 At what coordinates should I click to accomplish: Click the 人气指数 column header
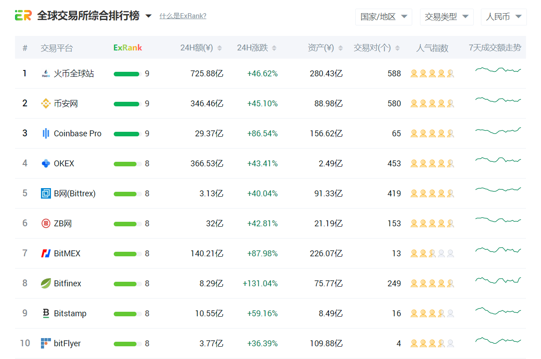tap(432, 48)
